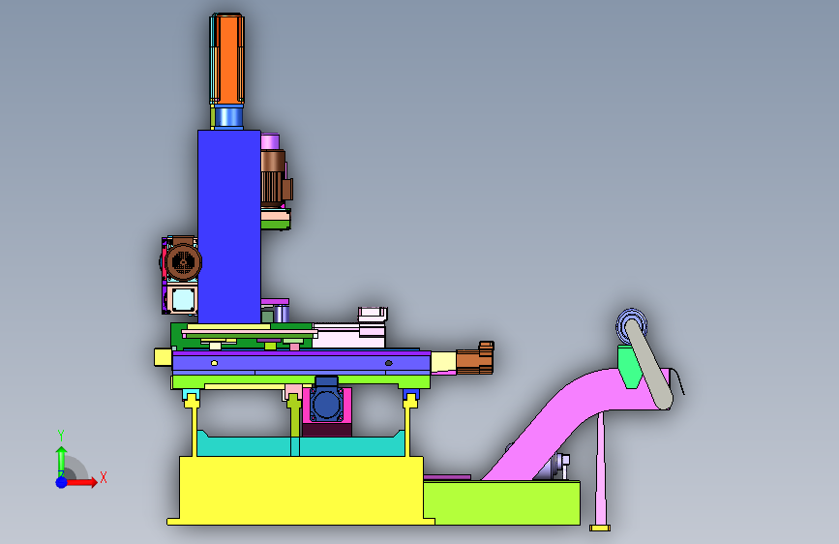This screenshot has width=839, height=544.
Task: Select the lime green tank beside the base
Action: [x=503, y=503]
